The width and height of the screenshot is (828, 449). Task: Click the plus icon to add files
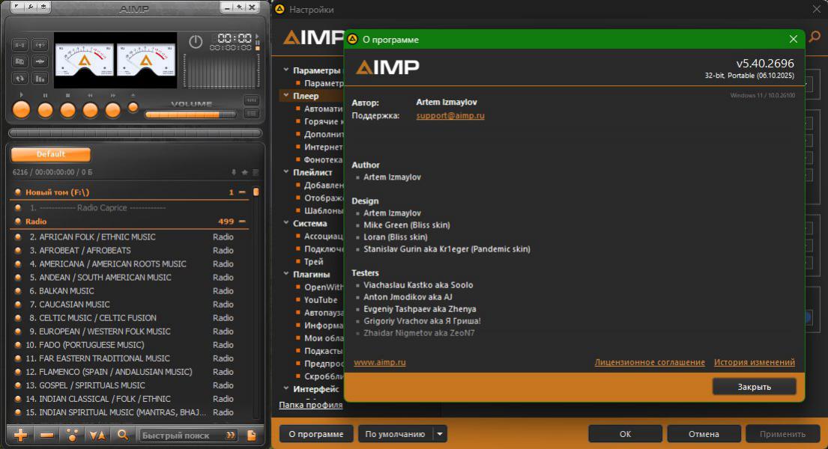pyautogui.click(x=21, y=435)
